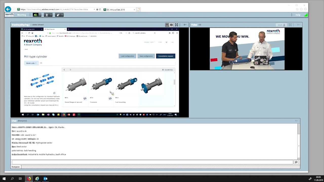324x182 pixels.
Task: Click the browser favorites star icon
Action: coord(301,10)
